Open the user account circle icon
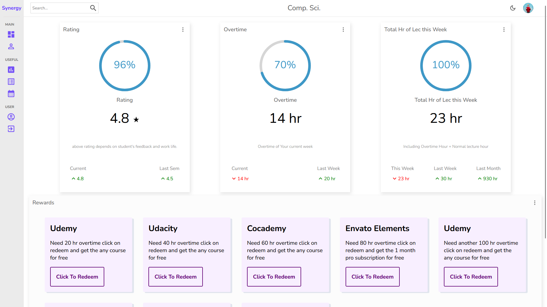The height and width of the screenshot is (307, 547). (11, 117)
